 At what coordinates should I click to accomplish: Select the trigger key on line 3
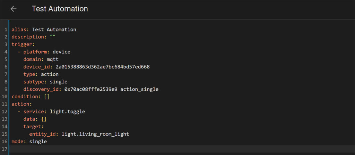[x=22, y=44]
